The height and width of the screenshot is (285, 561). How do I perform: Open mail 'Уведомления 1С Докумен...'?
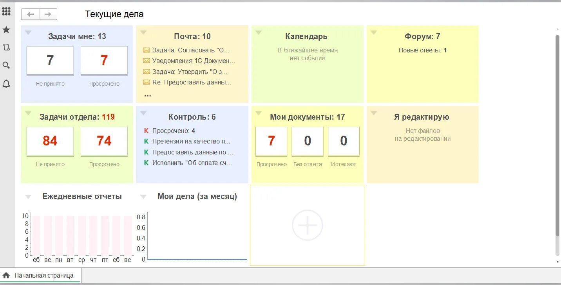pos(194,61)
